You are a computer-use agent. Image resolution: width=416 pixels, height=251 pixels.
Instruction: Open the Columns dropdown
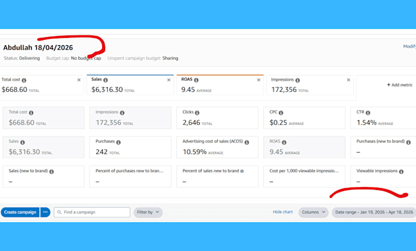coord(313,212)
